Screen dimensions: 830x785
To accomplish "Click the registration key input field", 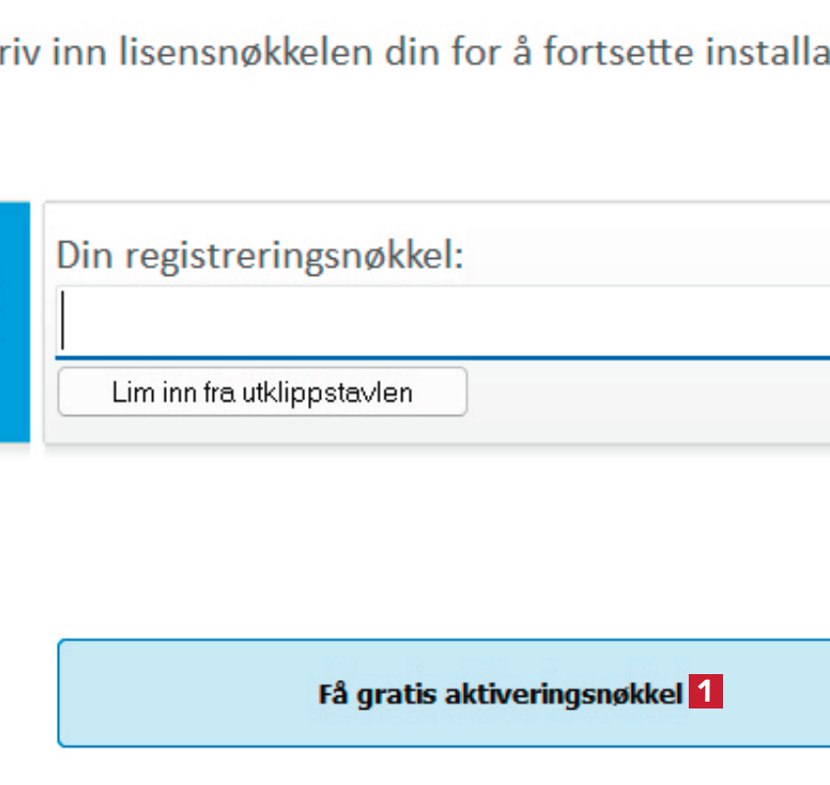I will click(x=441, y=322).
